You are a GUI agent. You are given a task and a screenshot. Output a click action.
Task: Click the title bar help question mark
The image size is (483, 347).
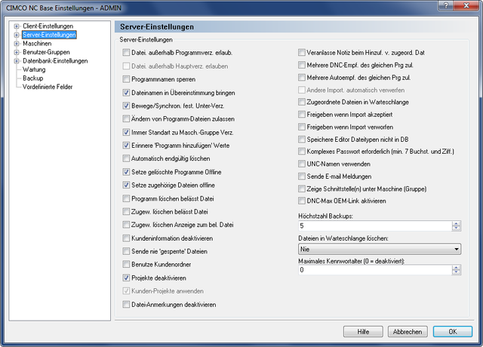pyautogui.click(x=445, y=5)
